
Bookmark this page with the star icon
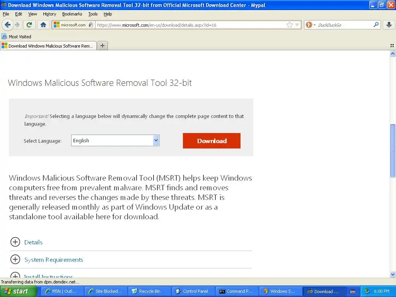290,25
